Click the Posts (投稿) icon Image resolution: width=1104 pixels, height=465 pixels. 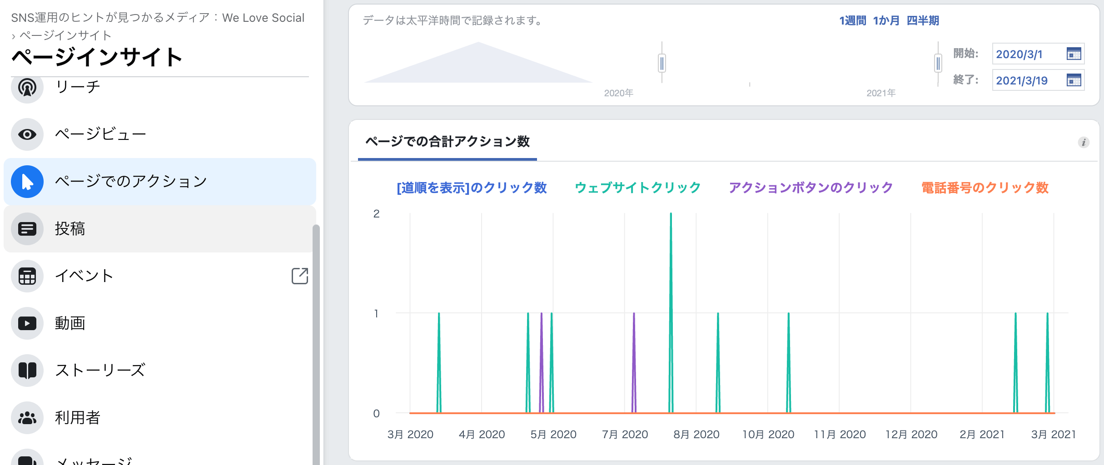27,229
